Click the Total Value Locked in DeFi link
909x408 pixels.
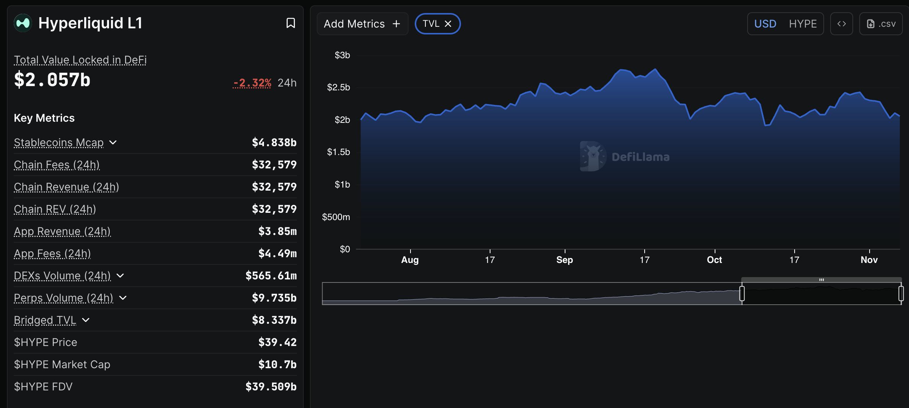click(x=80, y=60)
